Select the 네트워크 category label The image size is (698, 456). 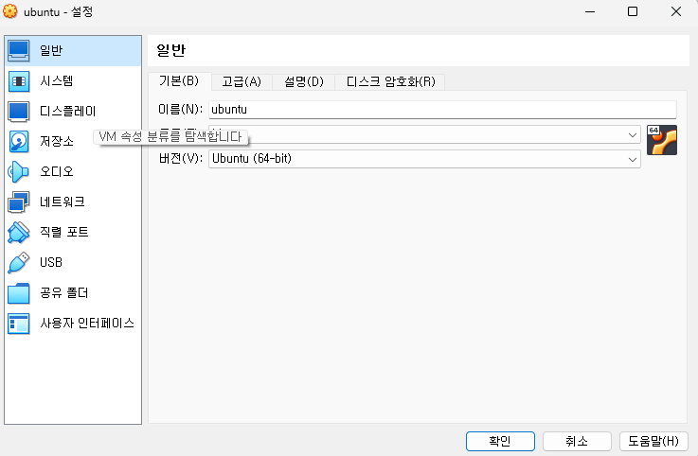(62, 202)
